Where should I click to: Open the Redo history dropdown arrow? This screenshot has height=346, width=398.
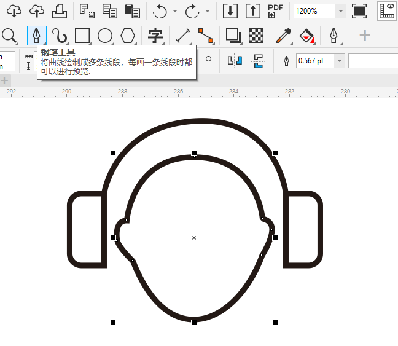(x=208, y=11)
